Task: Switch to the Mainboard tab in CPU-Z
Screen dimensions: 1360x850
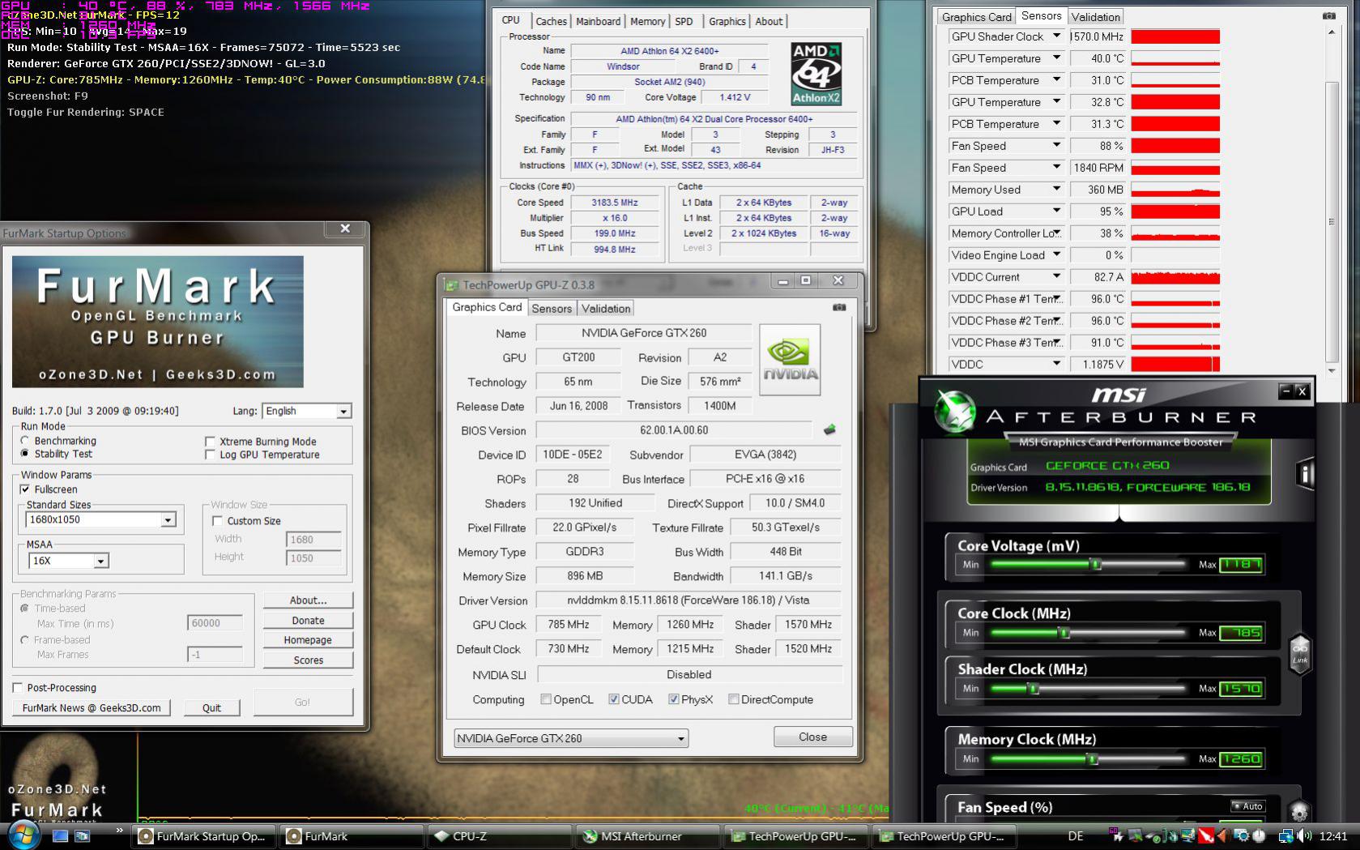Action: pos(599,21)
